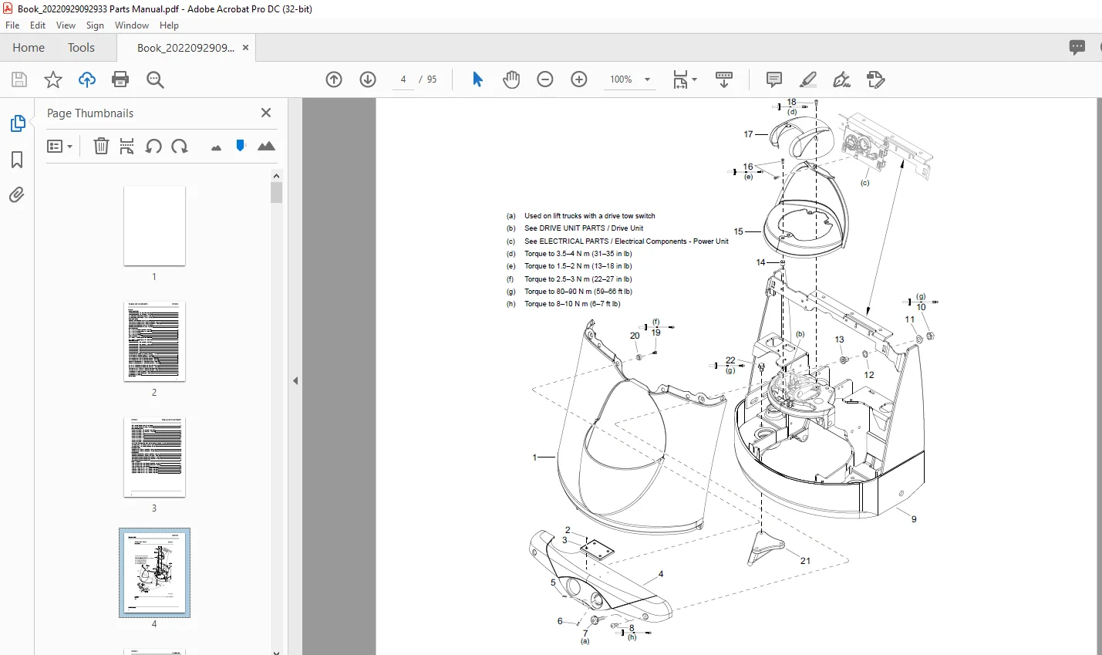Go to previous page arrow
The height and width of the screenshot is (655, 1102).
pos(334,79)
